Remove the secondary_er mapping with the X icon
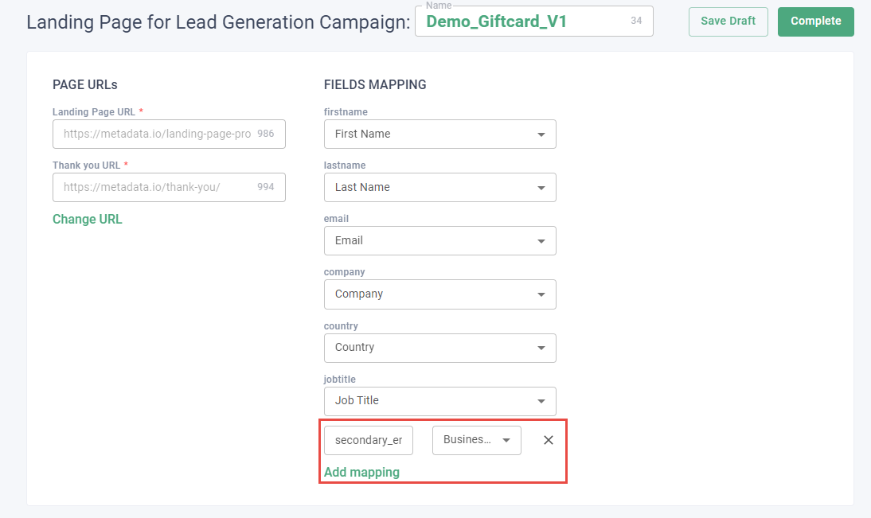Viewport: 871px width, 518px height. click(x=548, y=440)
